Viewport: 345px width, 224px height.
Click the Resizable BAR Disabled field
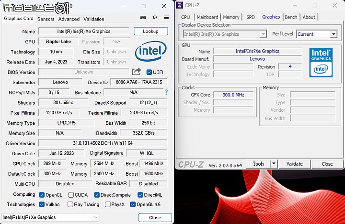[x=148, y=183]
